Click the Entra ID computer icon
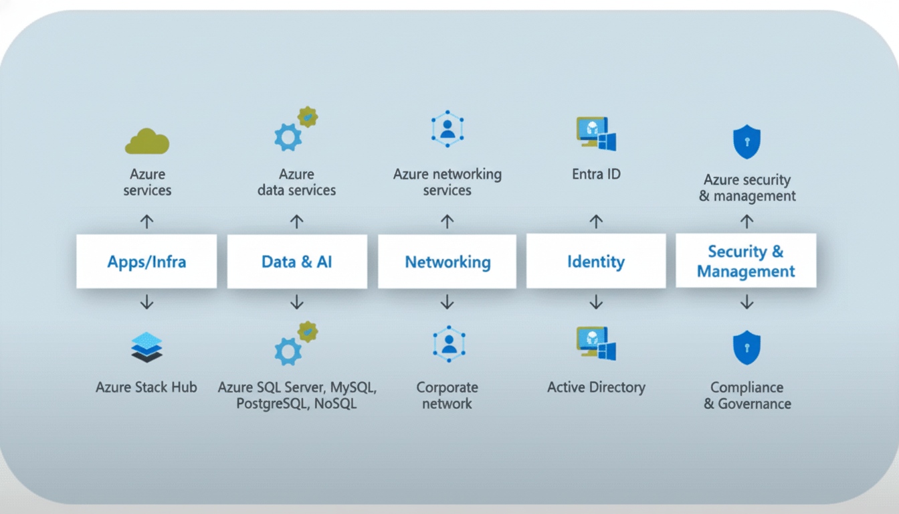The image size is (899, 514). click(x=595, y=133)
